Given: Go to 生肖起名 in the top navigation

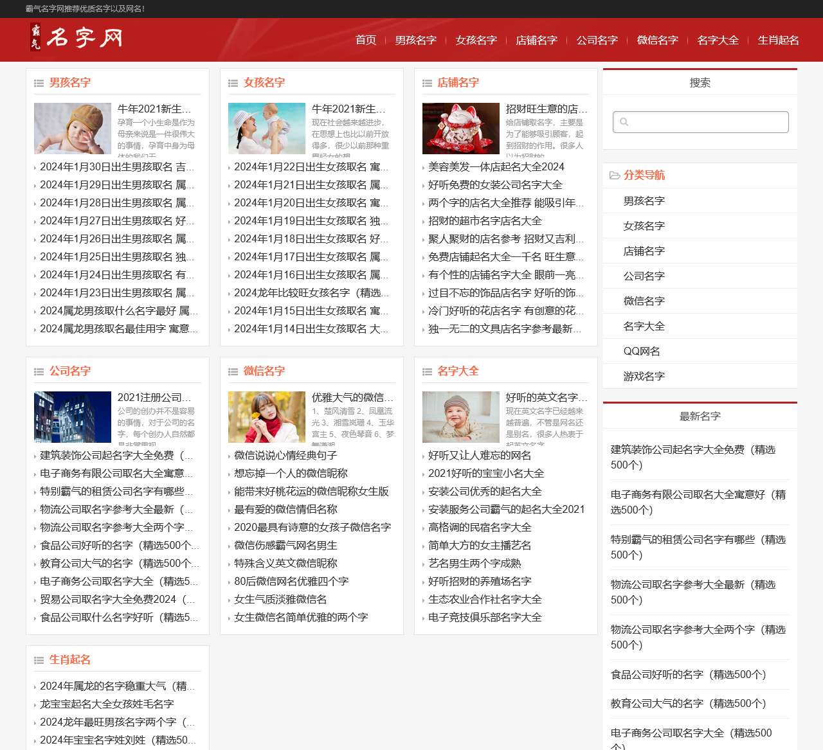Looking at the screenshot, I should [778, 40].
